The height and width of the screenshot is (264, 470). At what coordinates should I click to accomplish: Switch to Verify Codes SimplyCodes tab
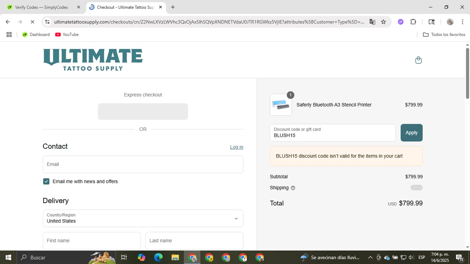42,7
